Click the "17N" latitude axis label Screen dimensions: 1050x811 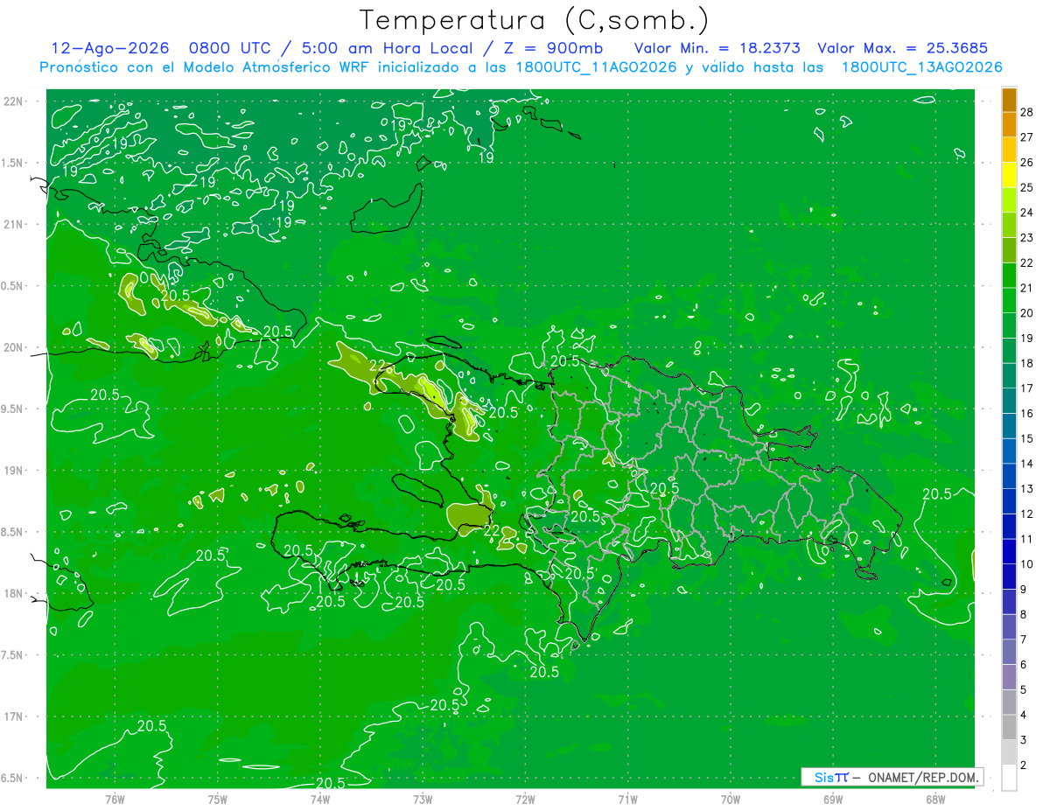pos(14,717)
